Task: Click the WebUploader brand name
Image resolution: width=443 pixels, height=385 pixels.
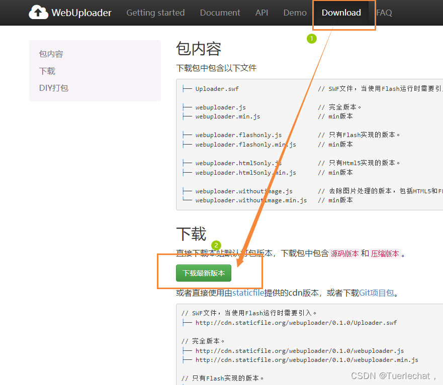Action: click(81, 13)
